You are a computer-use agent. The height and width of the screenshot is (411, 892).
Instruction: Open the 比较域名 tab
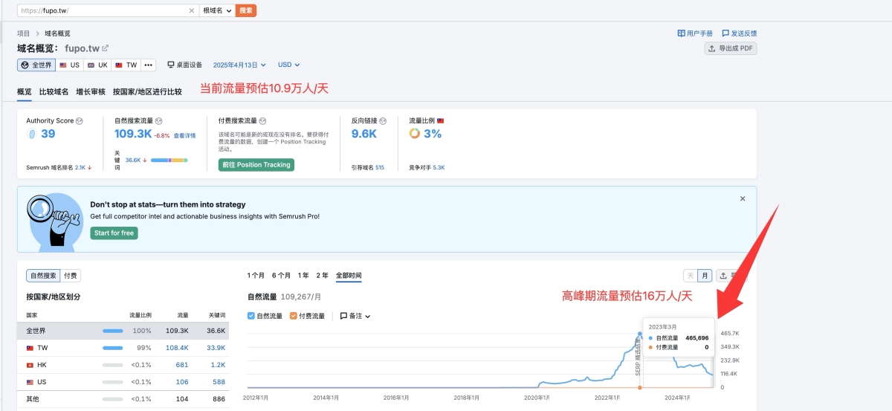tap(54, 92)
